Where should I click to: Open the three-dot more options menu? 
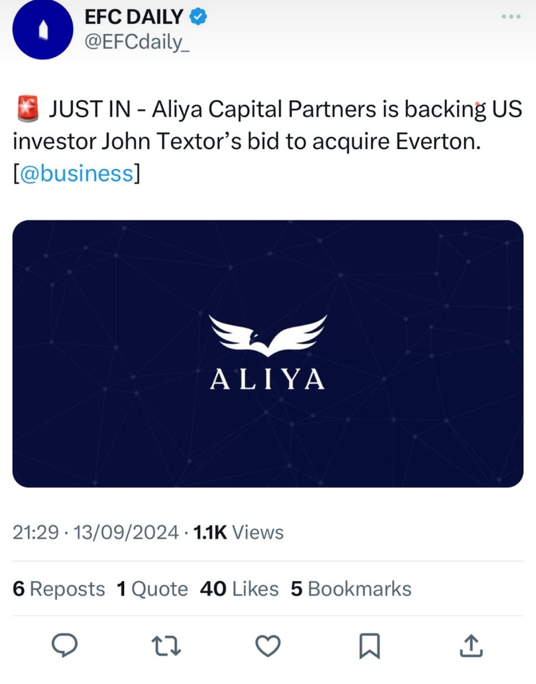point(511,16)
